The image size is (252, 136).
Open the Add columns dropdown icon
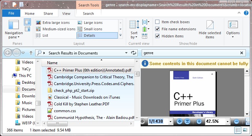pyautogui.click(x=146, y=29)
